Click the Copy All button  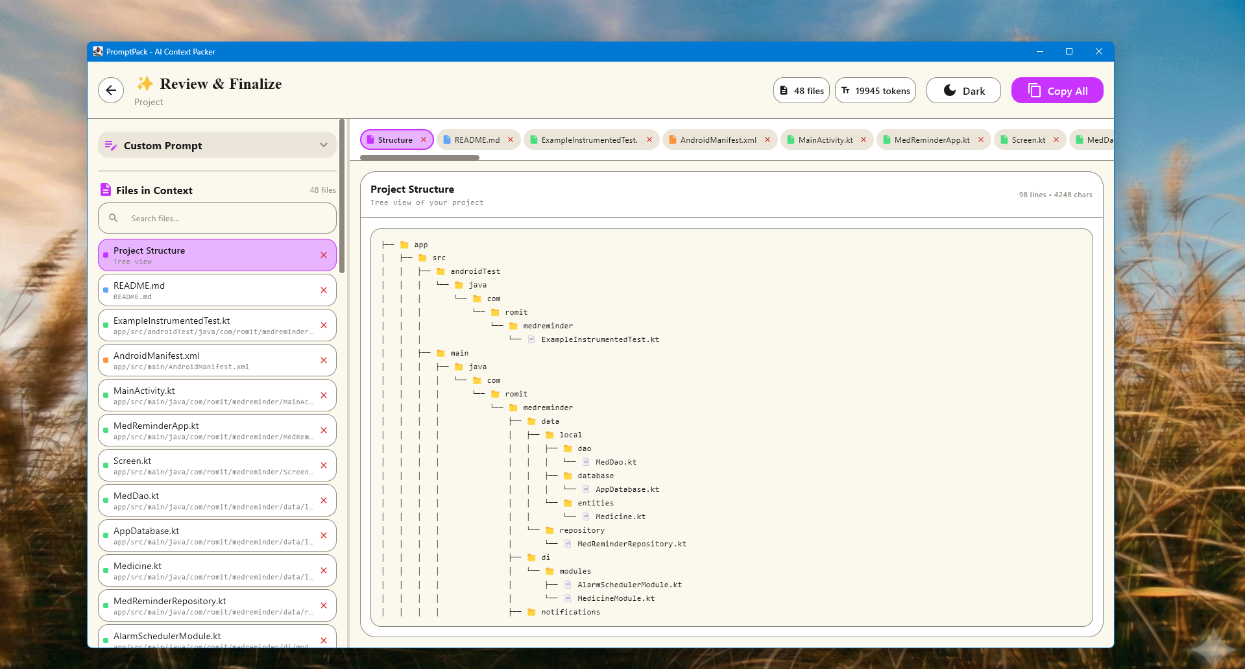1057,90
